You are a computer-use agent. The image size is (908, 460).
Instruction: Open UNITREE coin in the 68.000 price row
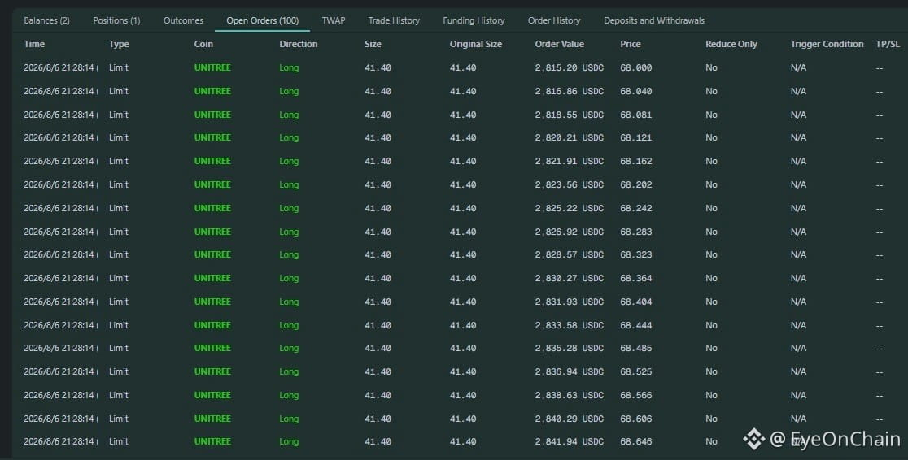point(212,67)
